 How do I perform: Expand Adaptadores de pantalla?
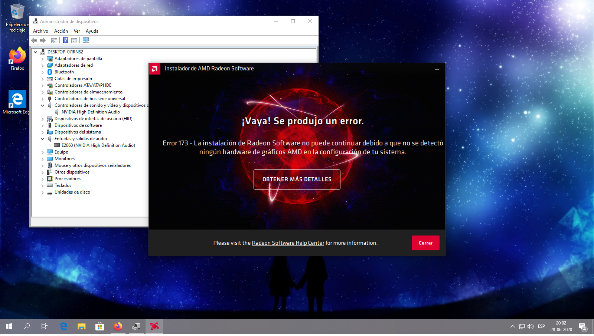coord(43,59)
